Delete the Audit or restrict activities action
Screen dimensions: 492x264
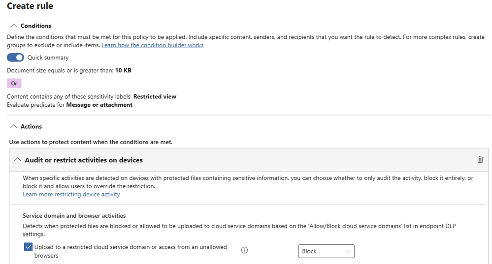pos(480,160)
